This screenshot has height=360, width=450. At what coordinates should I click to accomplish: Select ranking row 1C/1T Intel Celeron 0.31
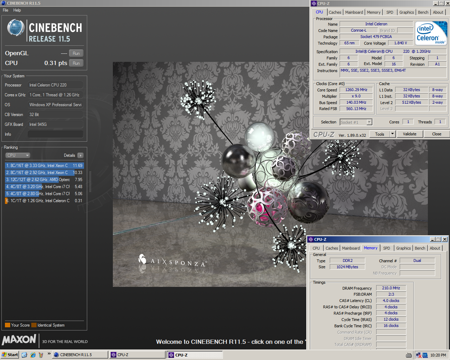pos(44,201)
